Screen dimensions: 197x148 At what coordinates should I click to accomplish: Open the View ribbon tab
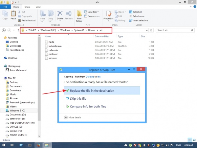coord(38,6)
